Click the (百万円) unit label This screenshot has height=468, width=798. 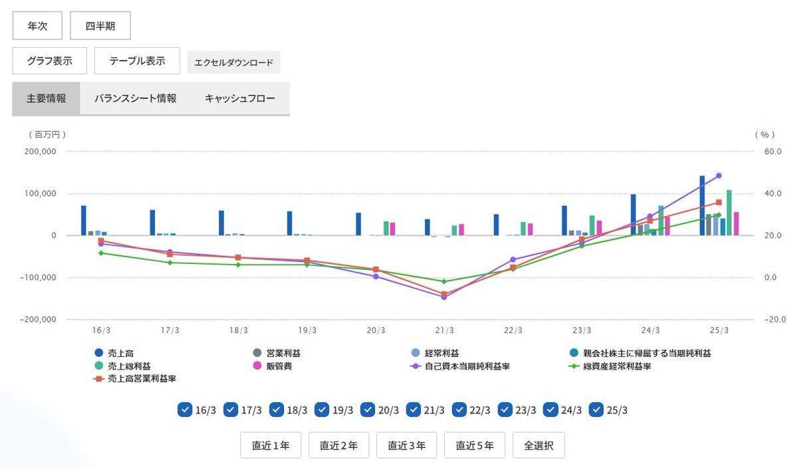(x=47, y=134)
